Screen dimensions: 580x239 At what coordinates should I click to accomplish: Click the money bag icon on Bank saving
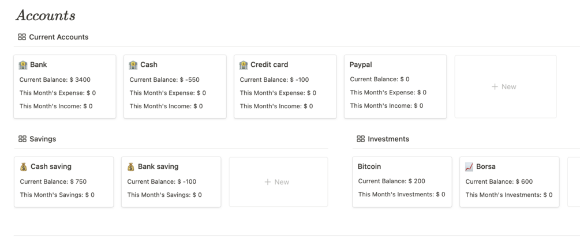pos(131,167)
